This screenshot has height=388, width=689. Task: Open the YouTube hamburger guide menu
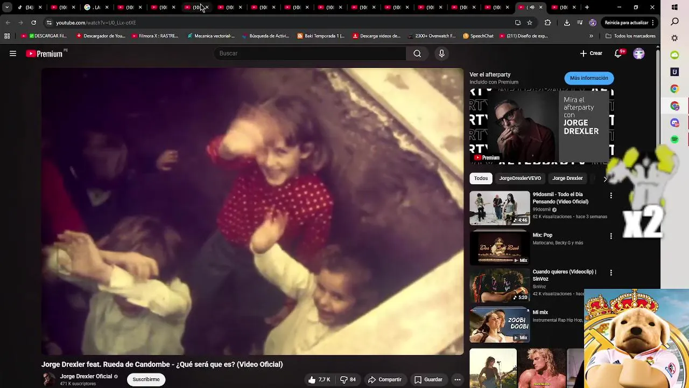pyautogui.click(x=13, y=53)
